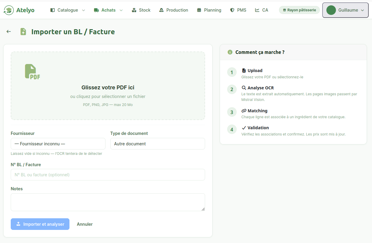
Task: Click the Rayon pâtisserie badge
Action: pos(299,10)
